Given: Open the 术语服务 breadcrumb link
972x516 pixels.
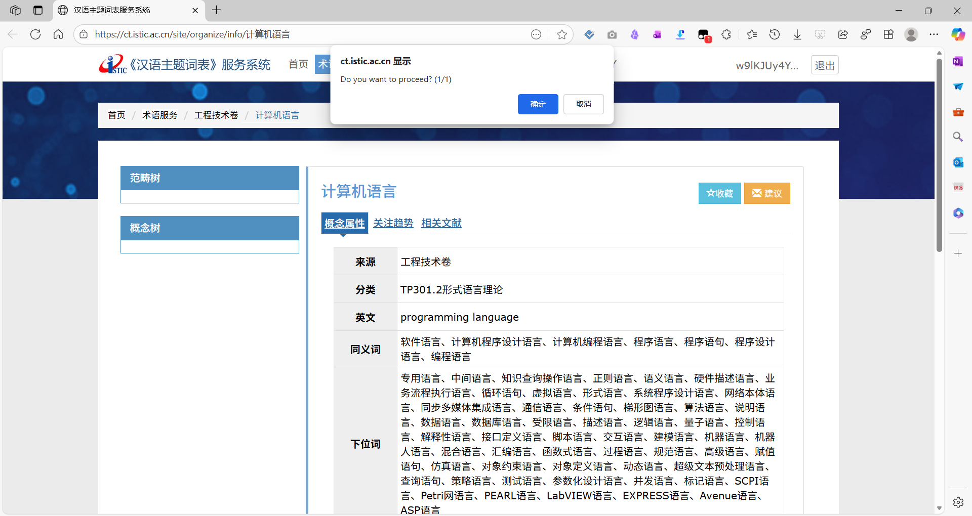Looking at the screenshot, I should pyautogui.click(x=159, y=115).
